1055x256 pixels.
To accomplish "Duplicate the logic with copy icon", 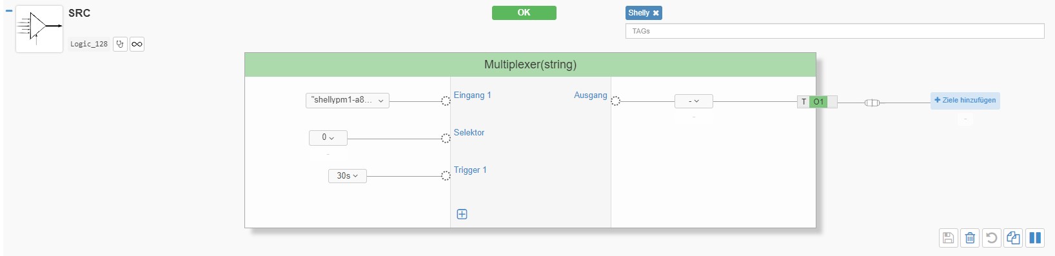I will point(1013,238).
